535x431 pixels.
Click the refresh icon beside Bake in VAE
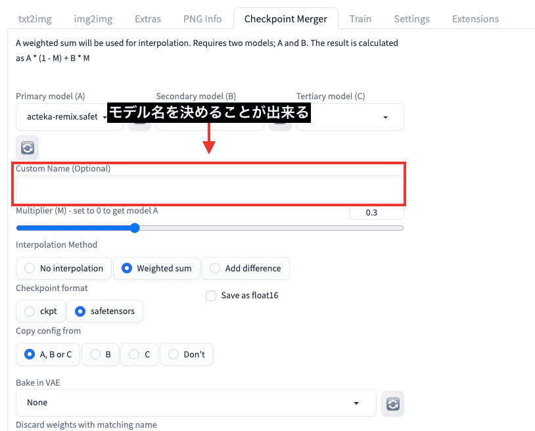(x=392, y=403)
